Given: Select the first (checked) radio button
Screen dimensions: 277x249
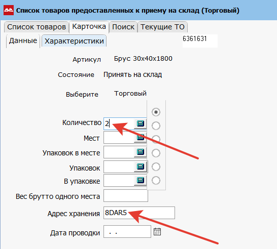Looking at the screenshot, I should point(156,112).
